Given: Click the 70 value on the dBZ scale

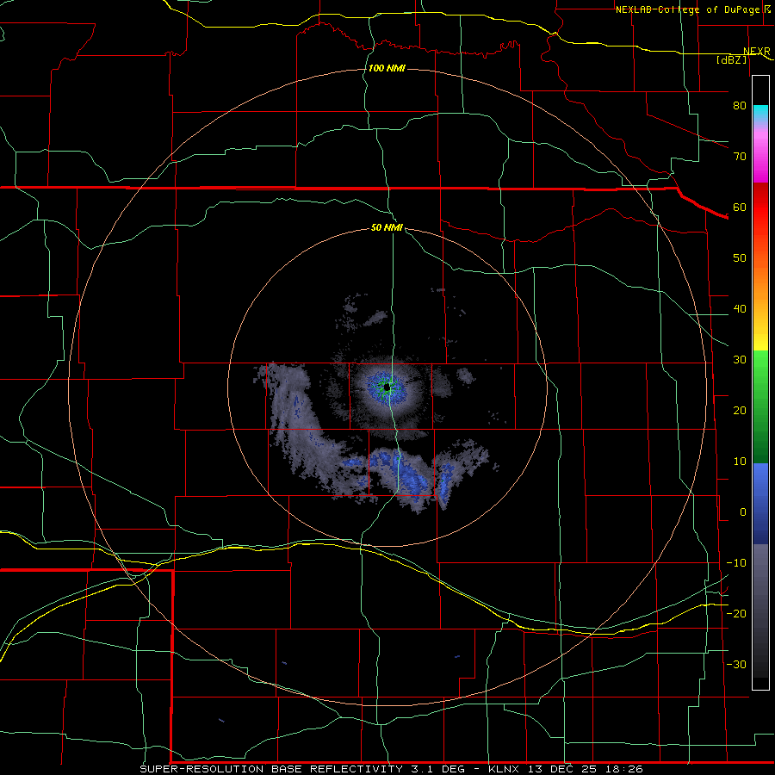Looking at the screenshot, I should pos(740,157).
